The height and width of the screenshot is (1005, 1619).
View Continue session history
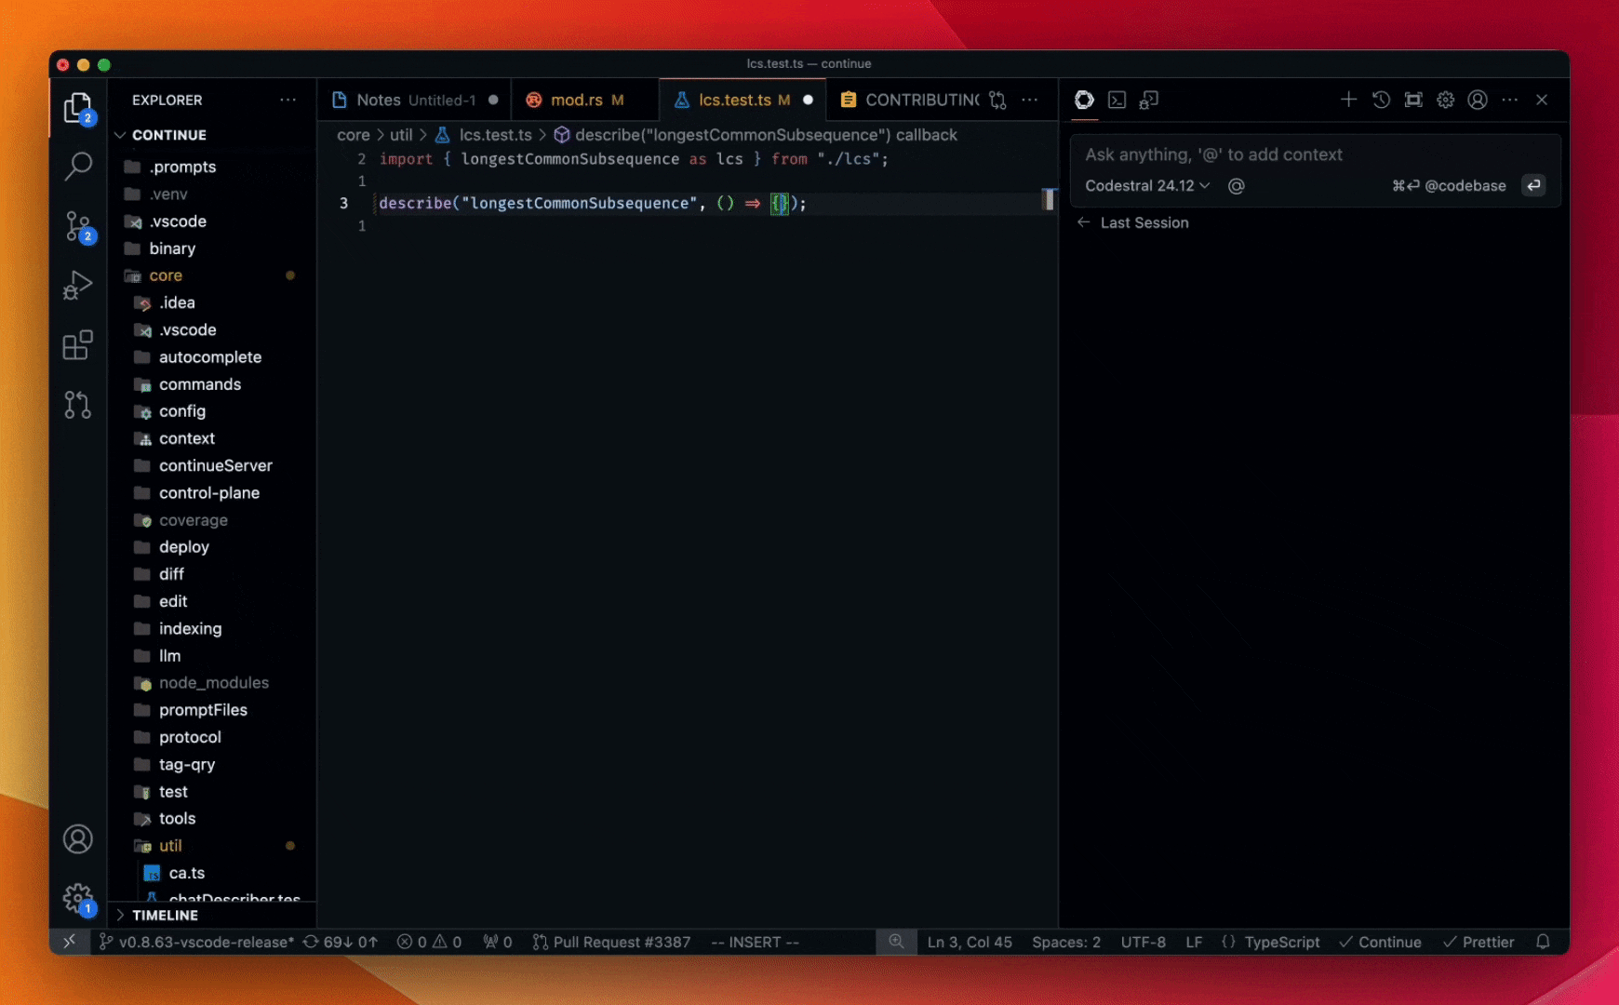click(1381, 100)
